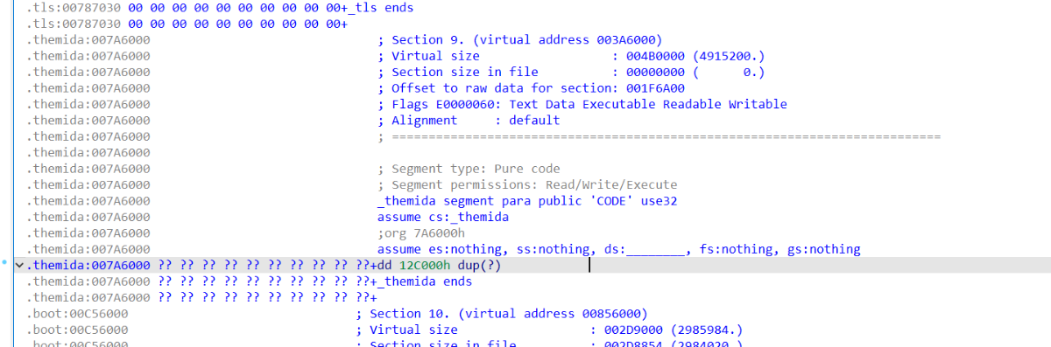Select the 'assume cs:_themida' line

pos(443,217)
